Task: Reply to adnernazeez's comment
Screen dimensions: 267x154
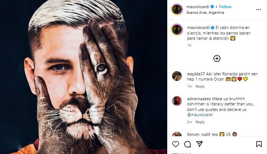Action: 200,122
